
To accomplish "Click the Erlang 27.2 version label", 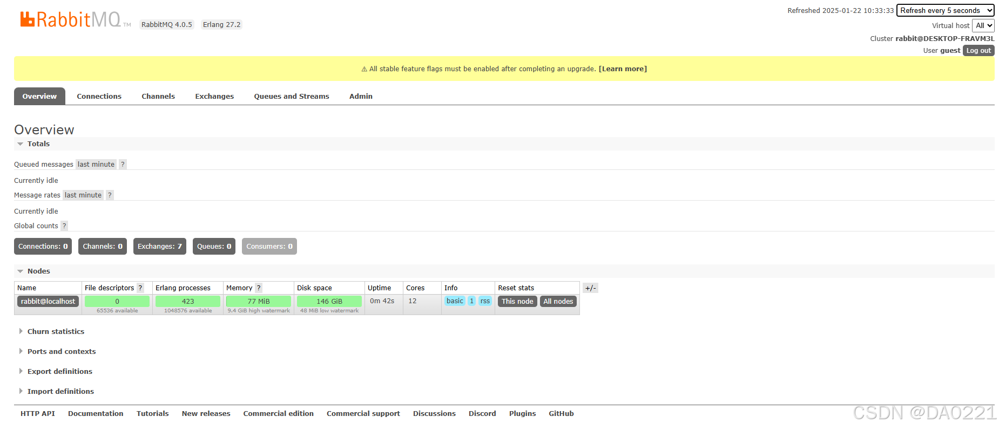I will coord(222,25).
